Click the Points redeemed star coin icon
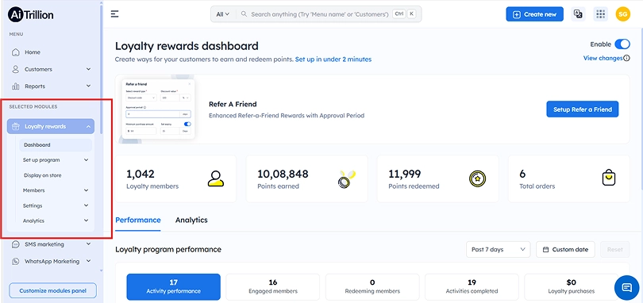The width and height of the screenshot is (643, 303). tap(477, 178)
